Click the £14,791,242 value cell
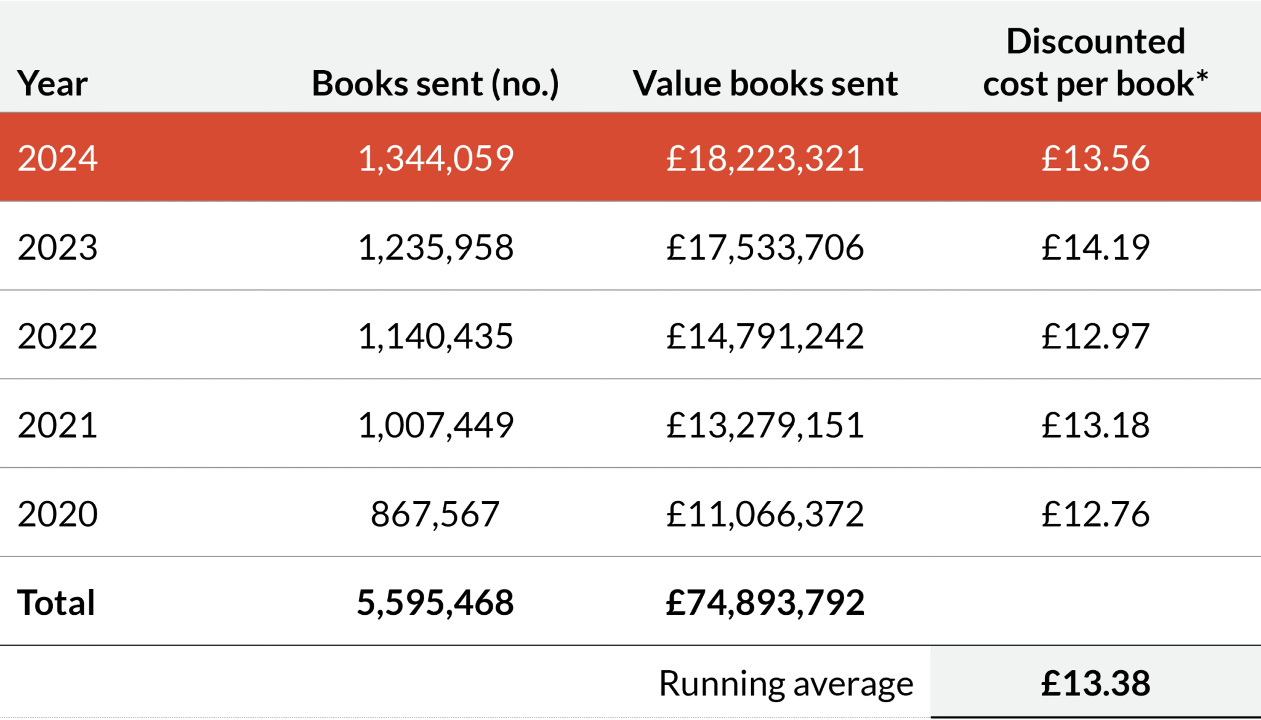This screenshot has height=720, width=1261. pyautogui.click(x=765, y=337)
